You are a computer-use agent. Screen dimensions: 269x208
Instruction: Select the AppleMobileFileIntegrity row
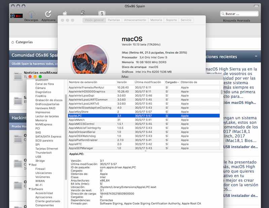coord(144,128)
